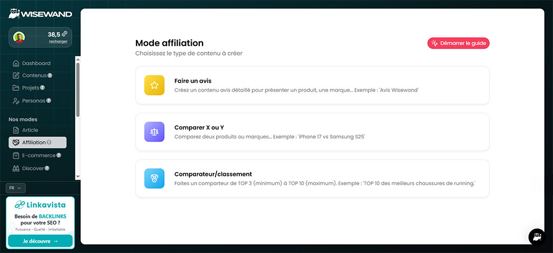Viewport: 553px width, 253px height.
Task: Open the Discover mode
Action: [33, 168]
